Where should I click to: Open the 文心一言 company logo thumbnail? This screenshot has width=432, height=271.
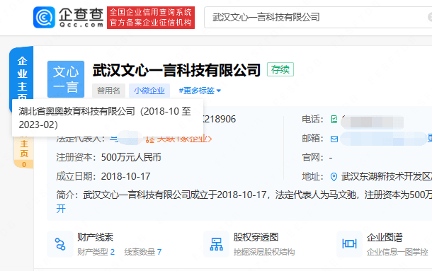click(x=66, y=79)
